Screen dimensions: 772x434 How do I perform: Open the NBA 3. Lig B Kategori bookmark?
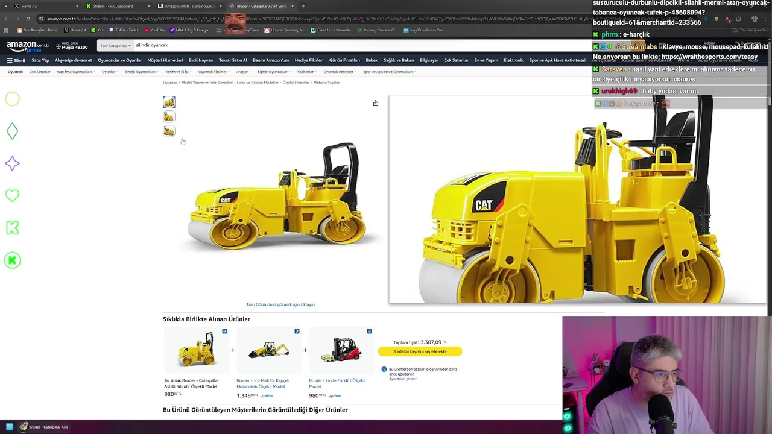pos(191,30)
